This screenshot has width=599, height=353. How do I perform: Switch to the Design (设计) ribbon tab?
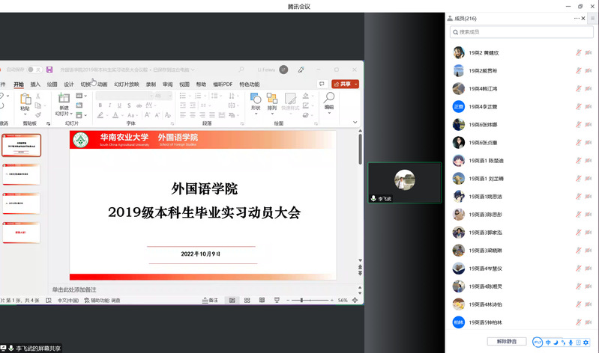(69, 85)
